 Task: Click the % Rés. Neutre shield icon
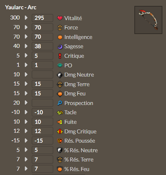60,150
